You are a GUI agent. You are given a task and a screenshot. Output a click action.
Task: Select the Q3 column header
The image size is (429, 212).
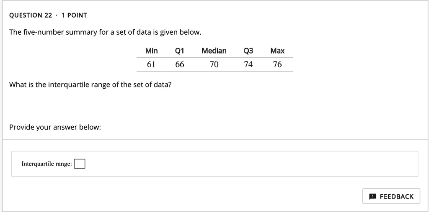[x=248, y=51]
